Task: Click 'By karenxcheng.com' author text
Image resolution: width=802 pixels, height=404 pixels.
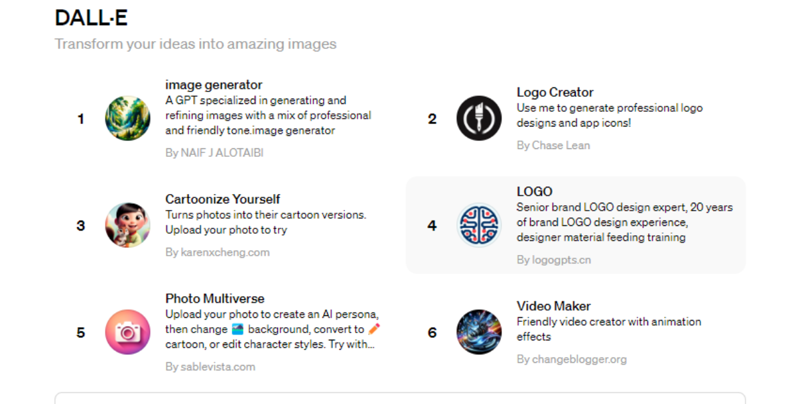Action: tap(218, 252)
